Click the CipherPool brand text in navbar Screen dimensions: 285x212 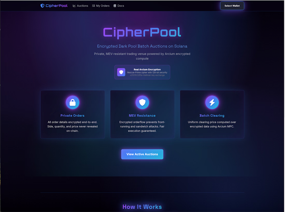tap(56, 6)
